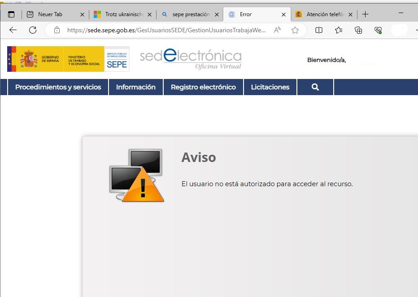The height and width of the screenshot is (297, 418).
Task: Open Browser Essentials heart icon
Action: [378, 30]
